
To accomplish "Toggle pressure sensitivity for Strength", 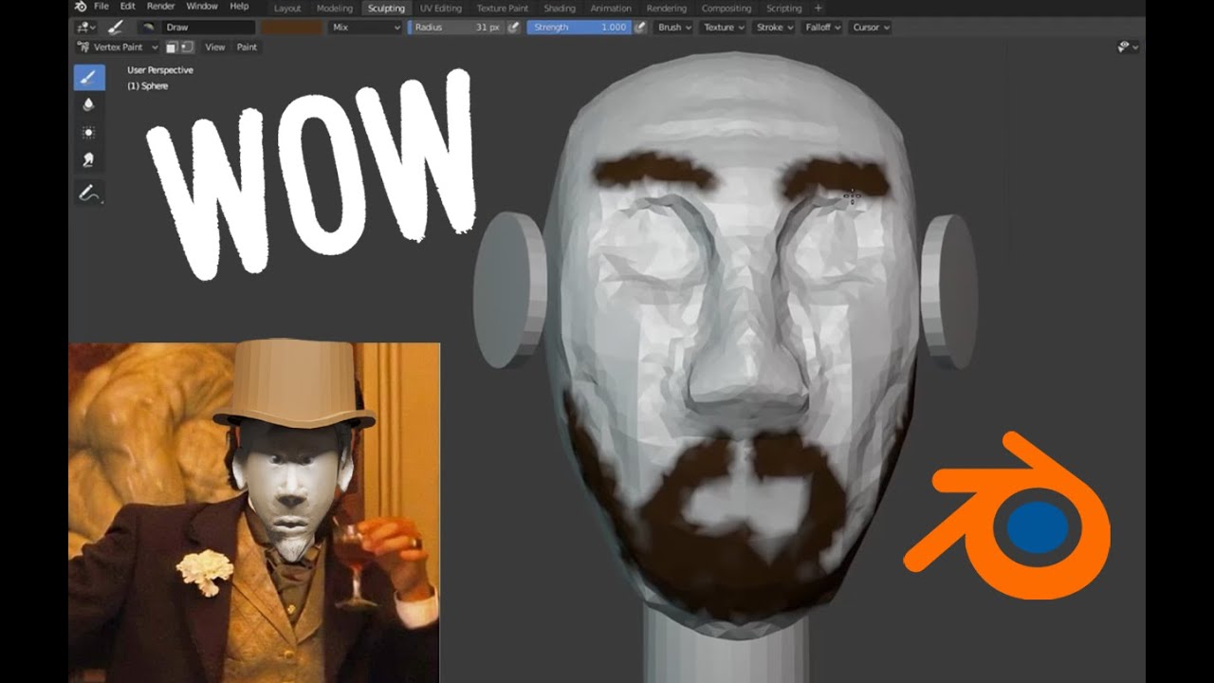I will click(x=640, y=28).
